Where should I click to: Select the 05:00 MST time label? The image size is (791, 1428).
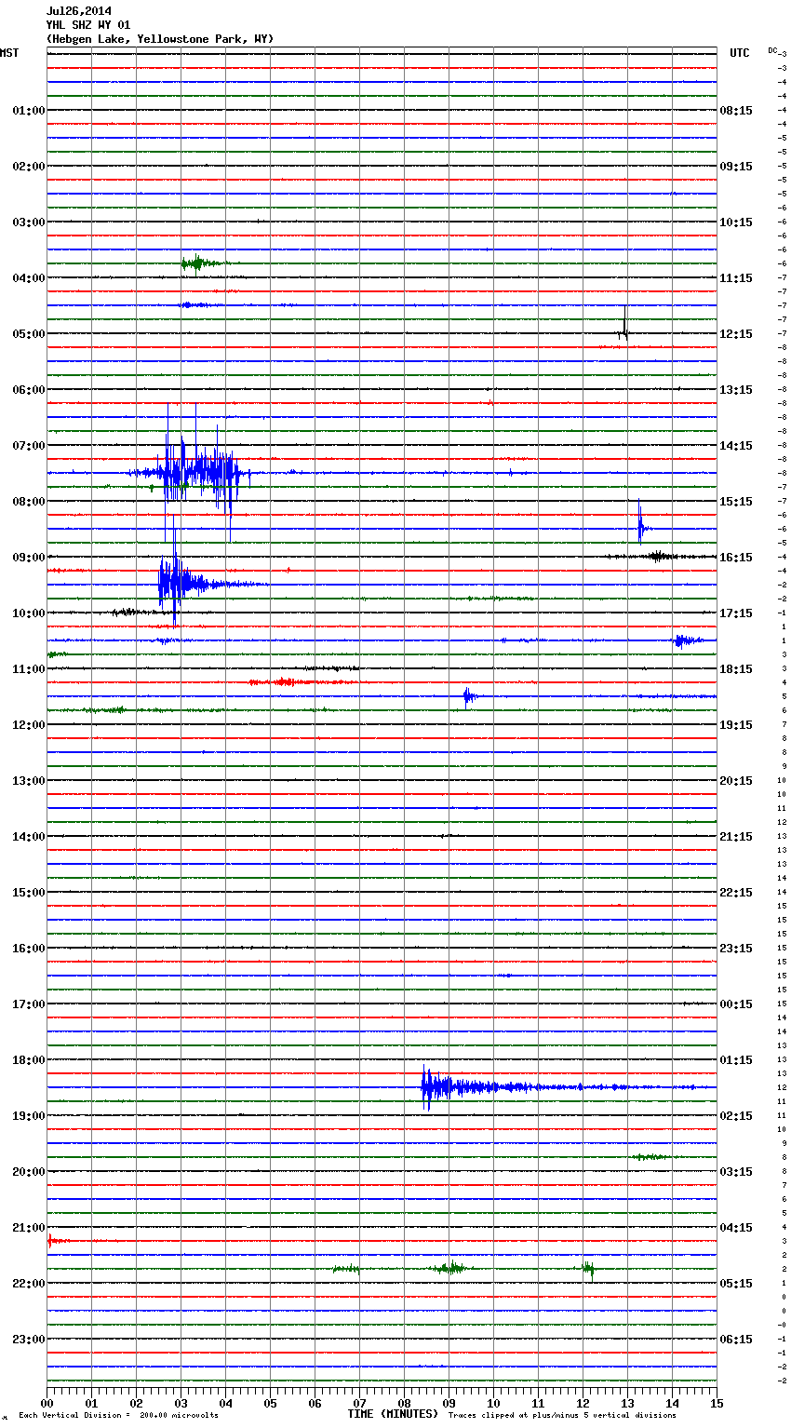tap(28, 333)
